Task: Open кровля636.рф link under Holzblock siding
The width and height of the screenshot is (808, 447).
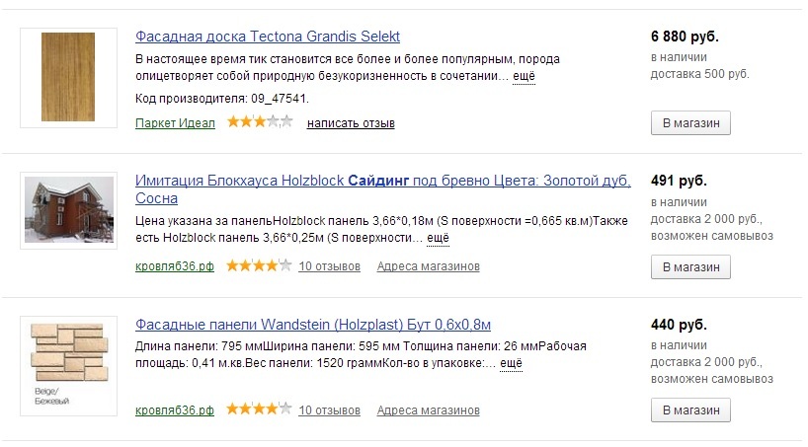Action: point(175,266)
